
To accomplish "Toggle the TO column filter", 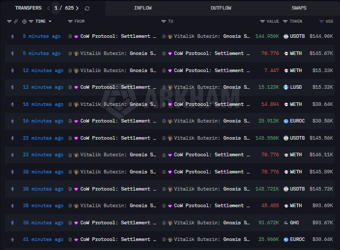I will (163, 21).
